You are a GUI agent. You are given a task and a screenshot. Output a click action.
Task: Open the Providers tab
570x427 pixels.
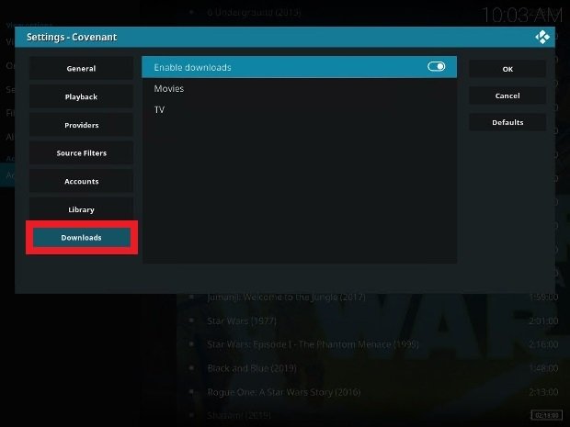click(x=81, y=125)
